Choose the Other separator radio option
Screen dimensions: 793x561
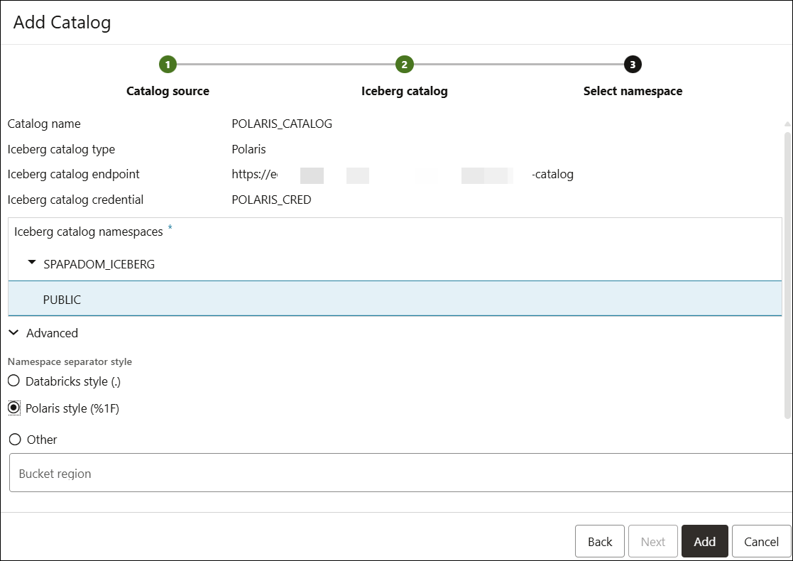pos(15,439)
